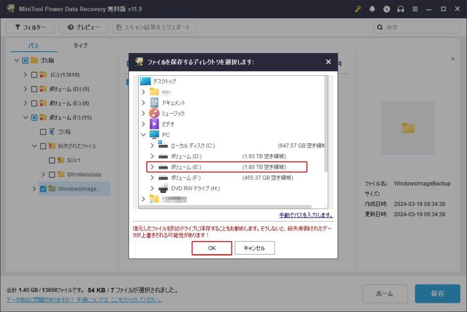Close the directory selection dialog
This screenshot has height=312, width=467.
[328, 62]
